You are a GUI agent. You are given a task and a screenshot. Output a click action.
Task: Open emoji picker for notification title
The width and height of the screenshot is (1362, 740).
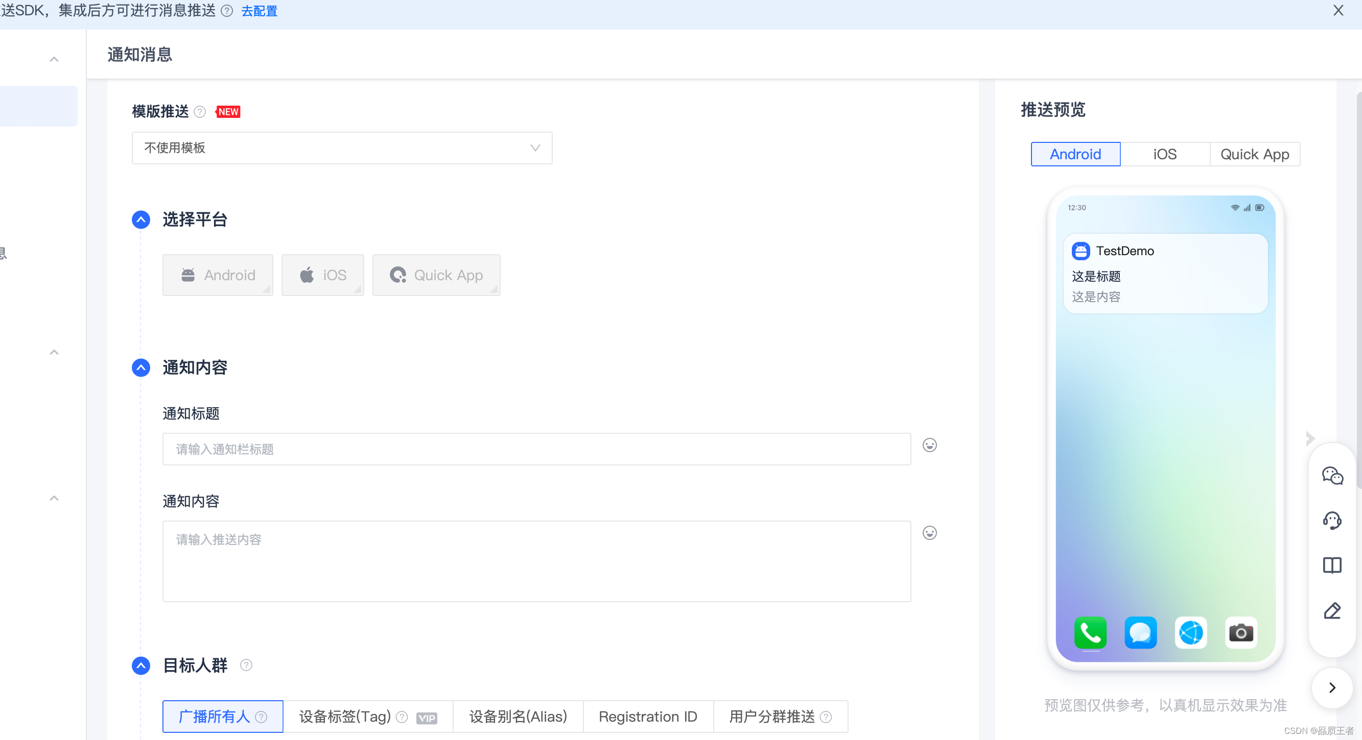pos(929,445)
